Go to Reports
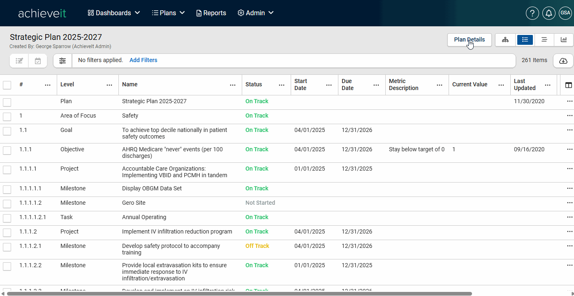 211,13
